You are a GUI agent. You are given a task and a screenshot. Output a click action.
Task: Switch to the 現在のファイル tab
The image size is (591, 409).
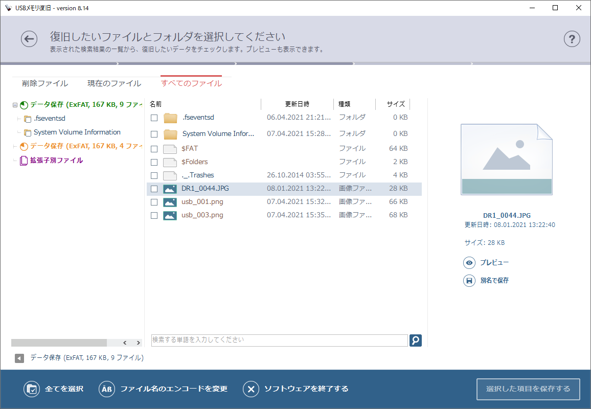(x=114, y=83)
